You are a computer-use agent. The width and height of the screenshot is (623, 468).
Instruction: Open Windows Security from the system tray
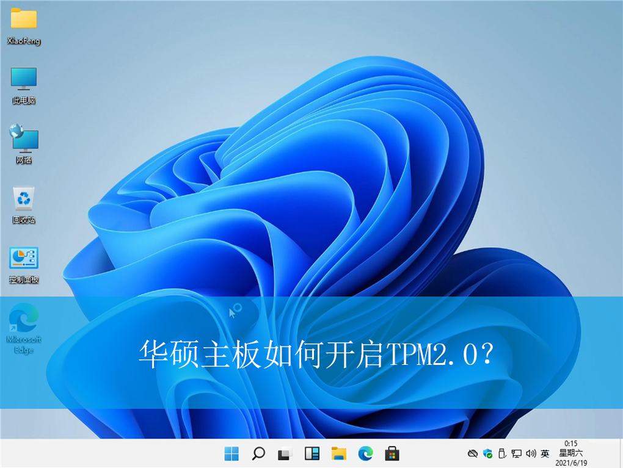click(x=487, y=454)
